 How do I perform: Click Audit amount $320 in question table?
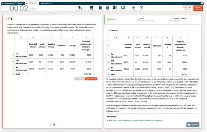[42, 55]
